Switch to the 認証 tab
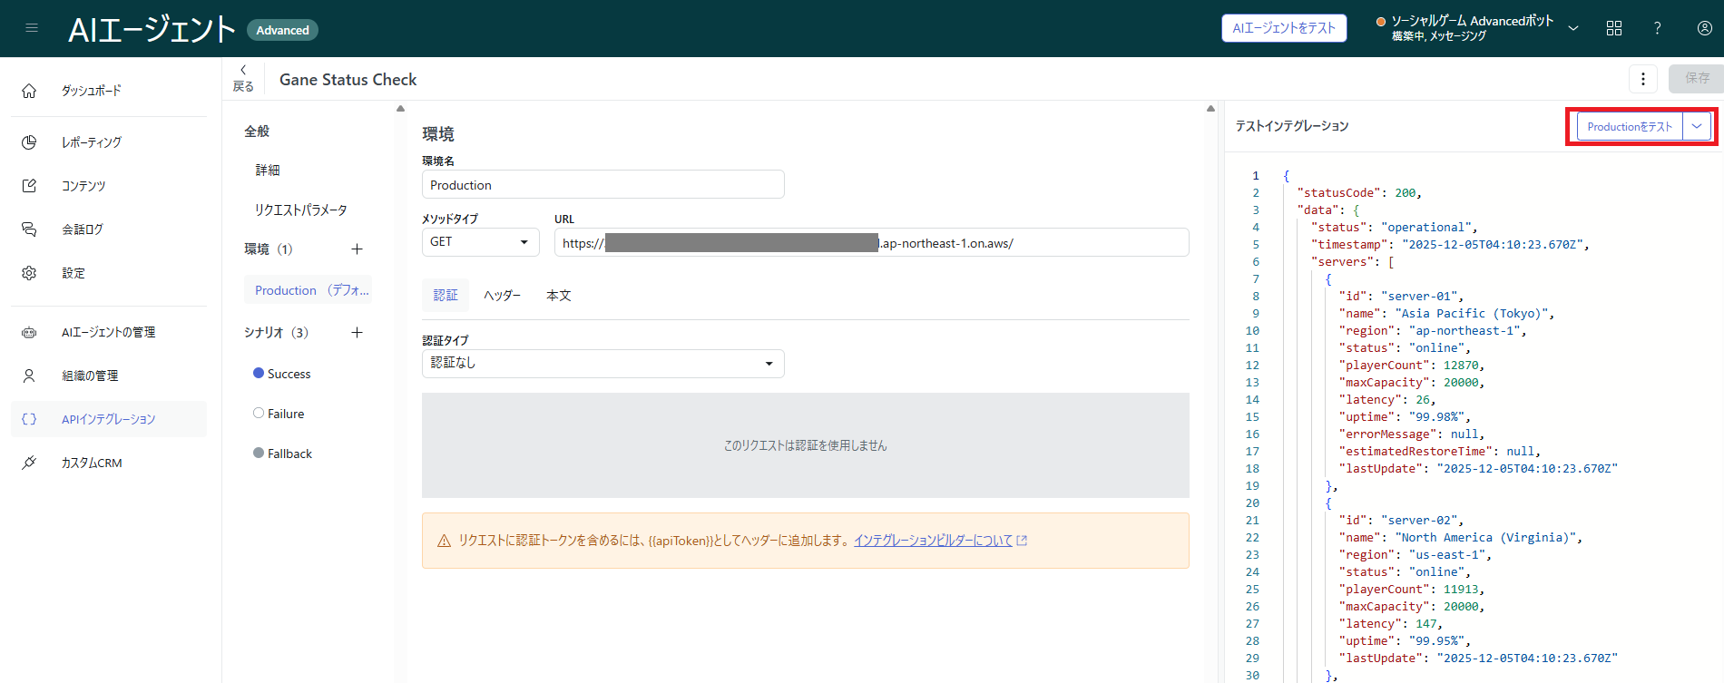 pyautogui.click(x=446, y=296)
